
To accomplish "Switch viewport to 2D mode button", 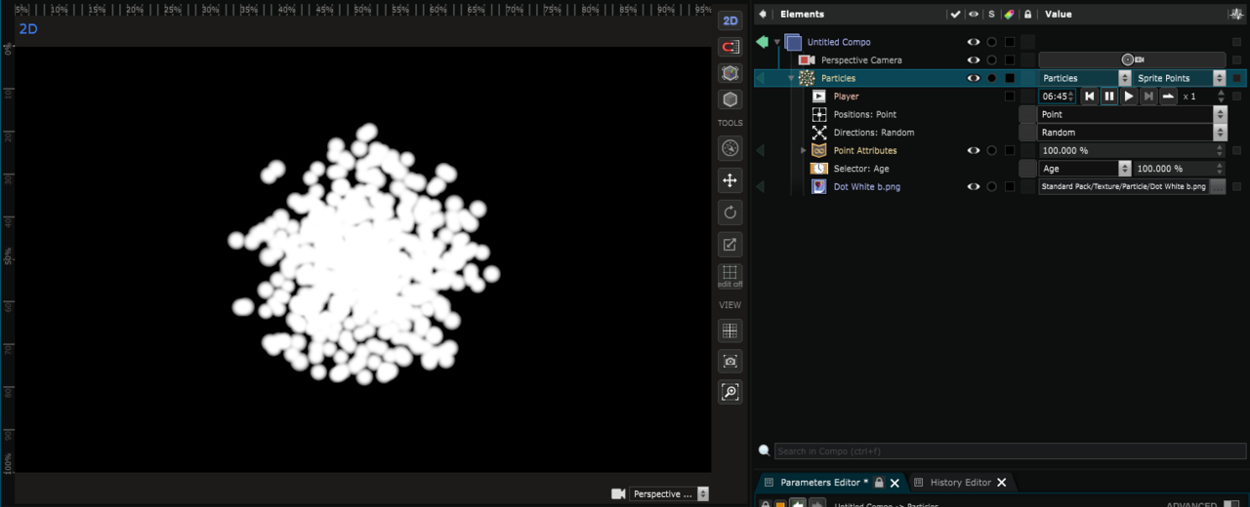I will point(729,21).
